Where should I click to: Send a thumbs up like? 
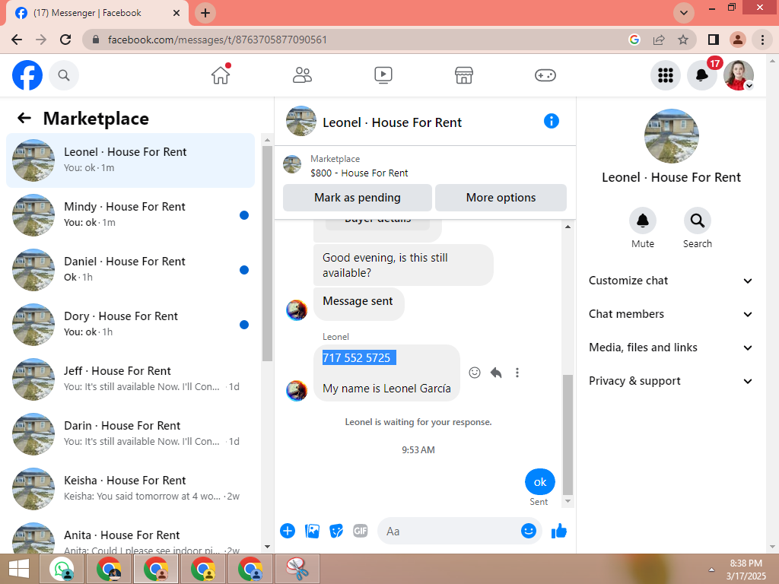pos(559,531)
